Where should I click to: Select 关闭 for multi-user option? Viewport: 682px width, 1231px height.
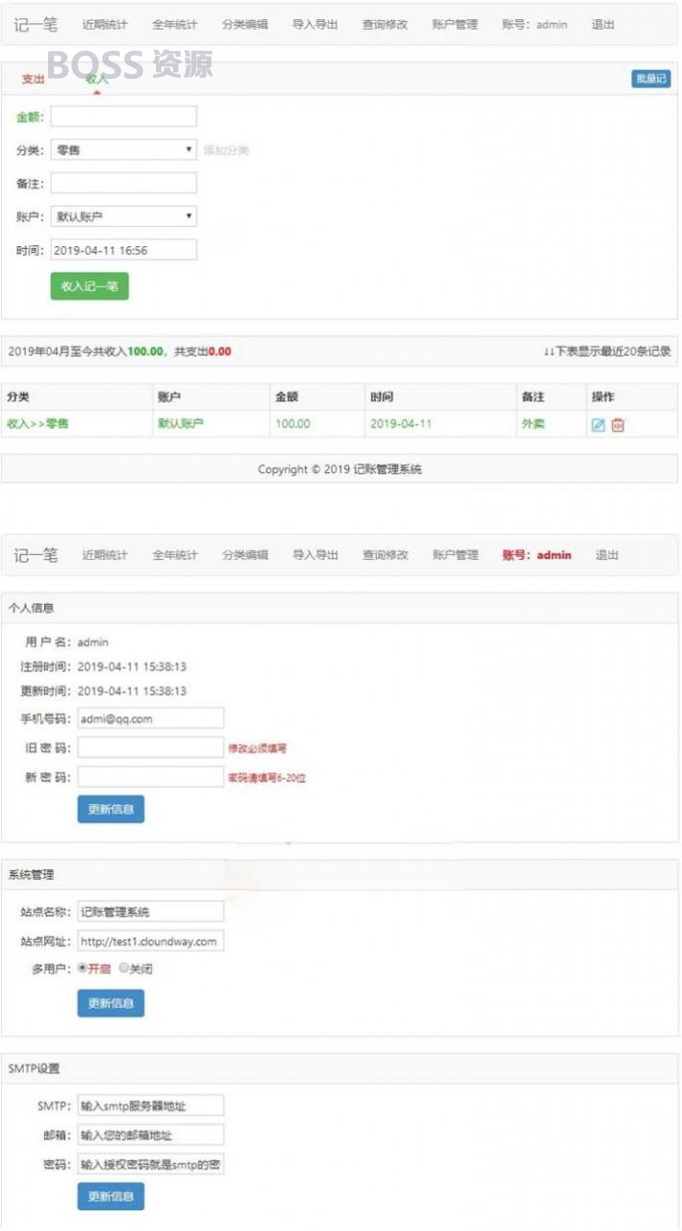(123, 968)
